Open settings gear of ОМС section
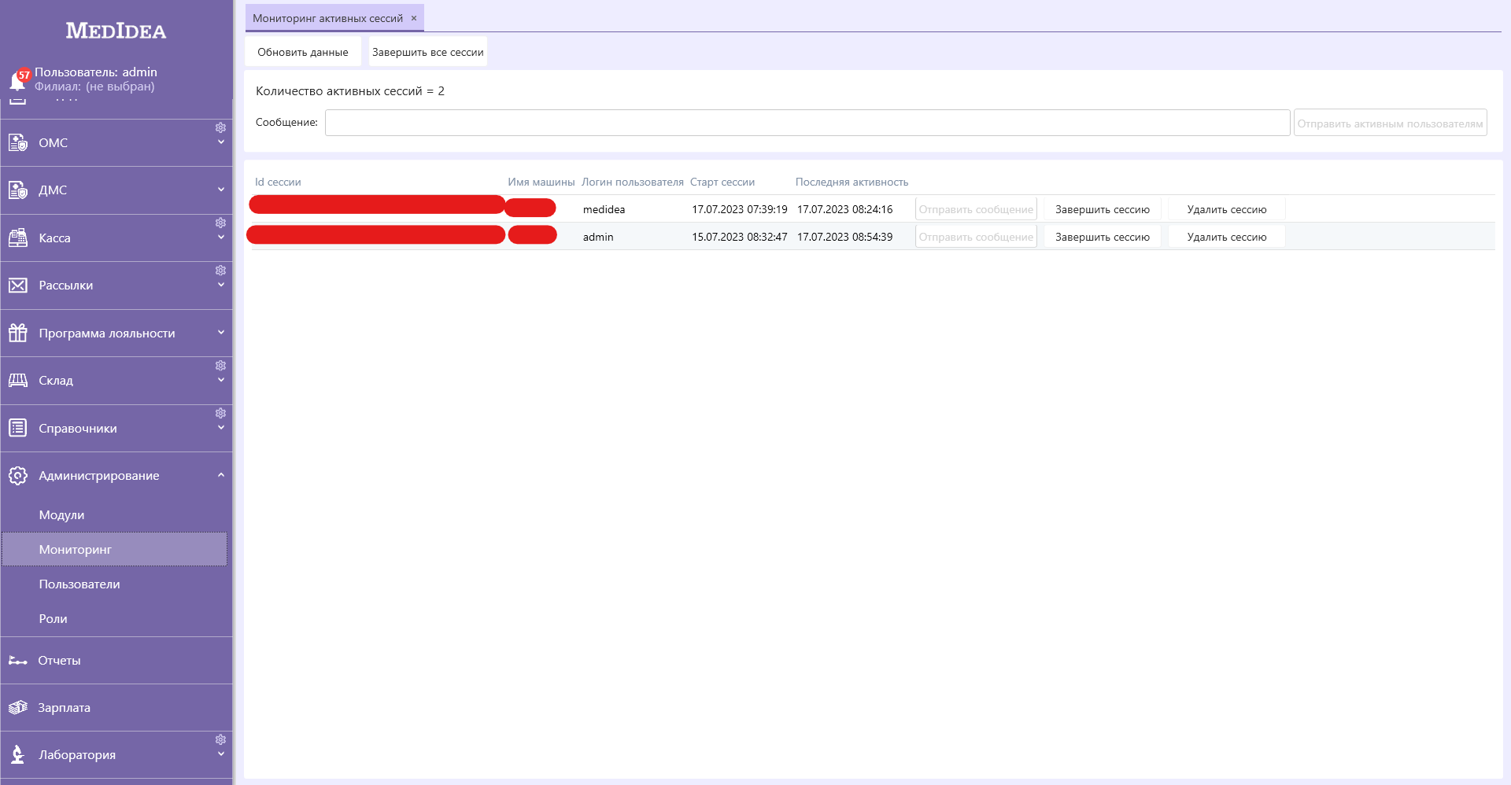This screenshot has width=1511, height=785. [x=221, y=127]
